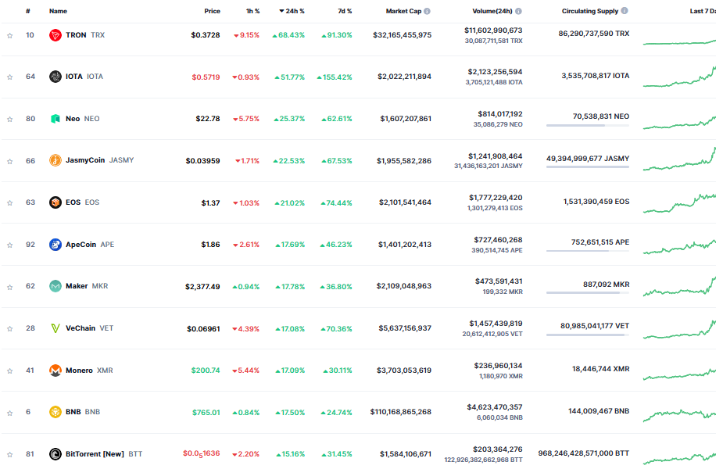Click Maker's circulating supply progress bar
Screen dimensions: 723x469
click(588, 293)
